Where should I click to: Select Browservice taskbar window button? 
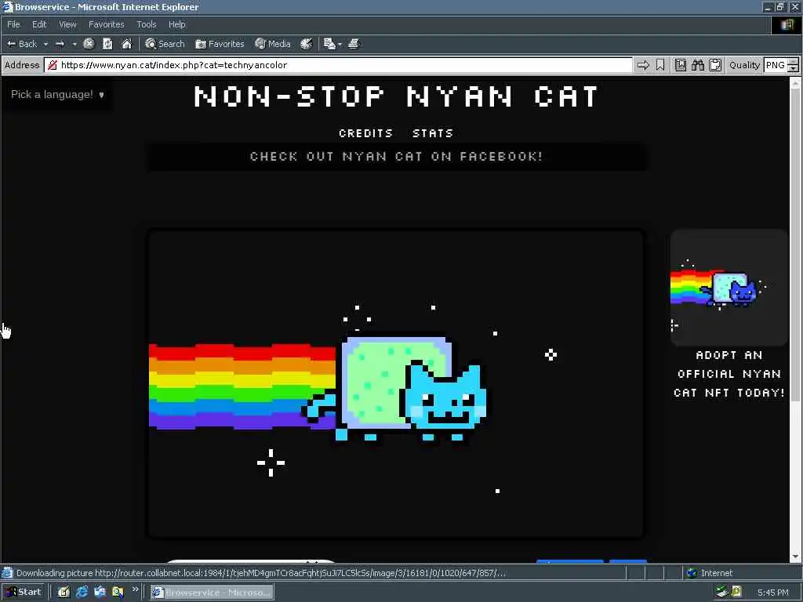coord(212,593)
